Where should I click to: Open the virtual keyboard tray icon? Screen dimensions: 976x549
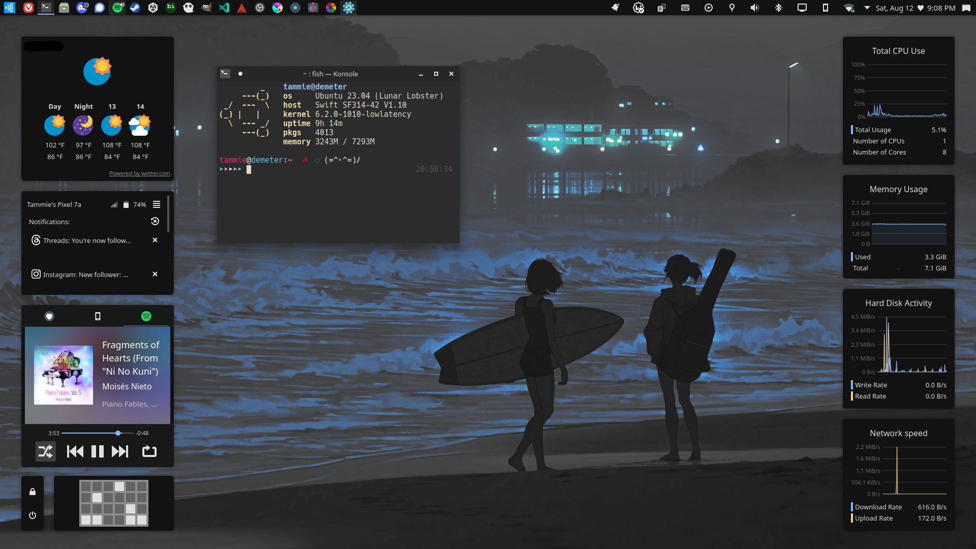pyautogui.click(x=685, y=8)
